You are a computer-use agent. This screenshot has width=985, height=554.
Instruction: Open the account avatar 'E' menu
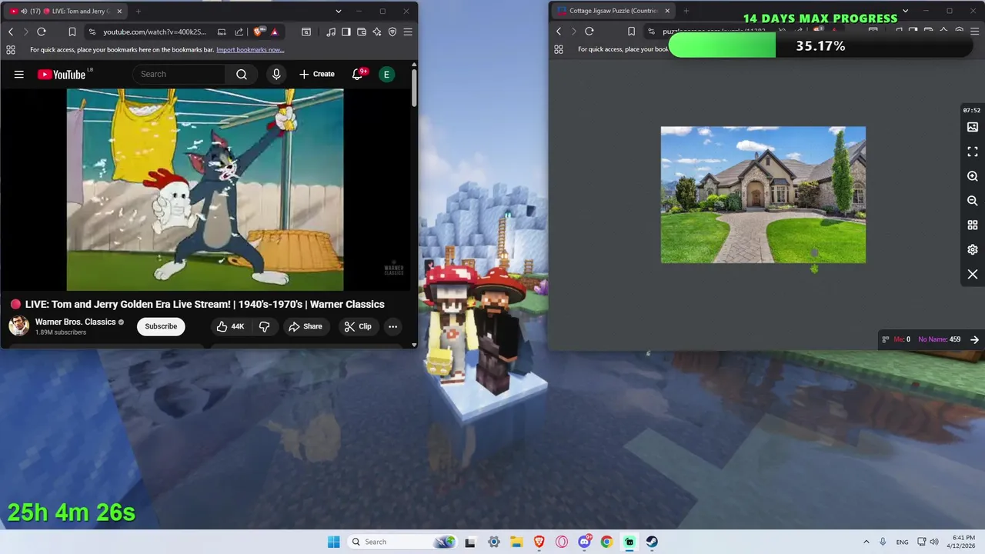(386, 74)
